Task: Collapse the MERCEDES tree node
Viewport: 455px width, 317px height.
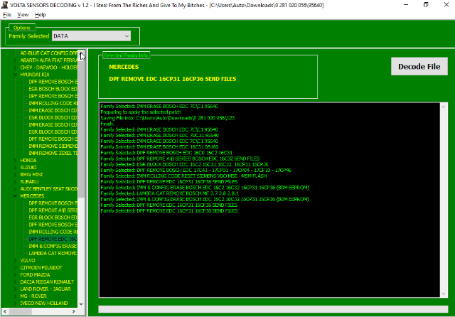Action: pos(15,196)
